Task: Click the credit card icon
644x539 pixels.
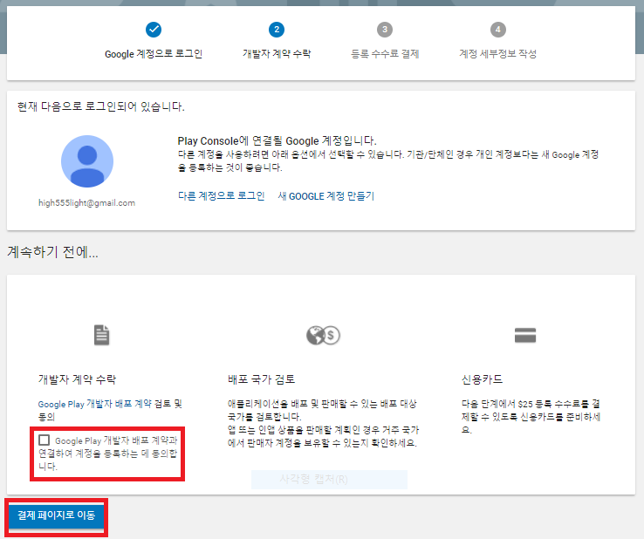Action: 525,335
